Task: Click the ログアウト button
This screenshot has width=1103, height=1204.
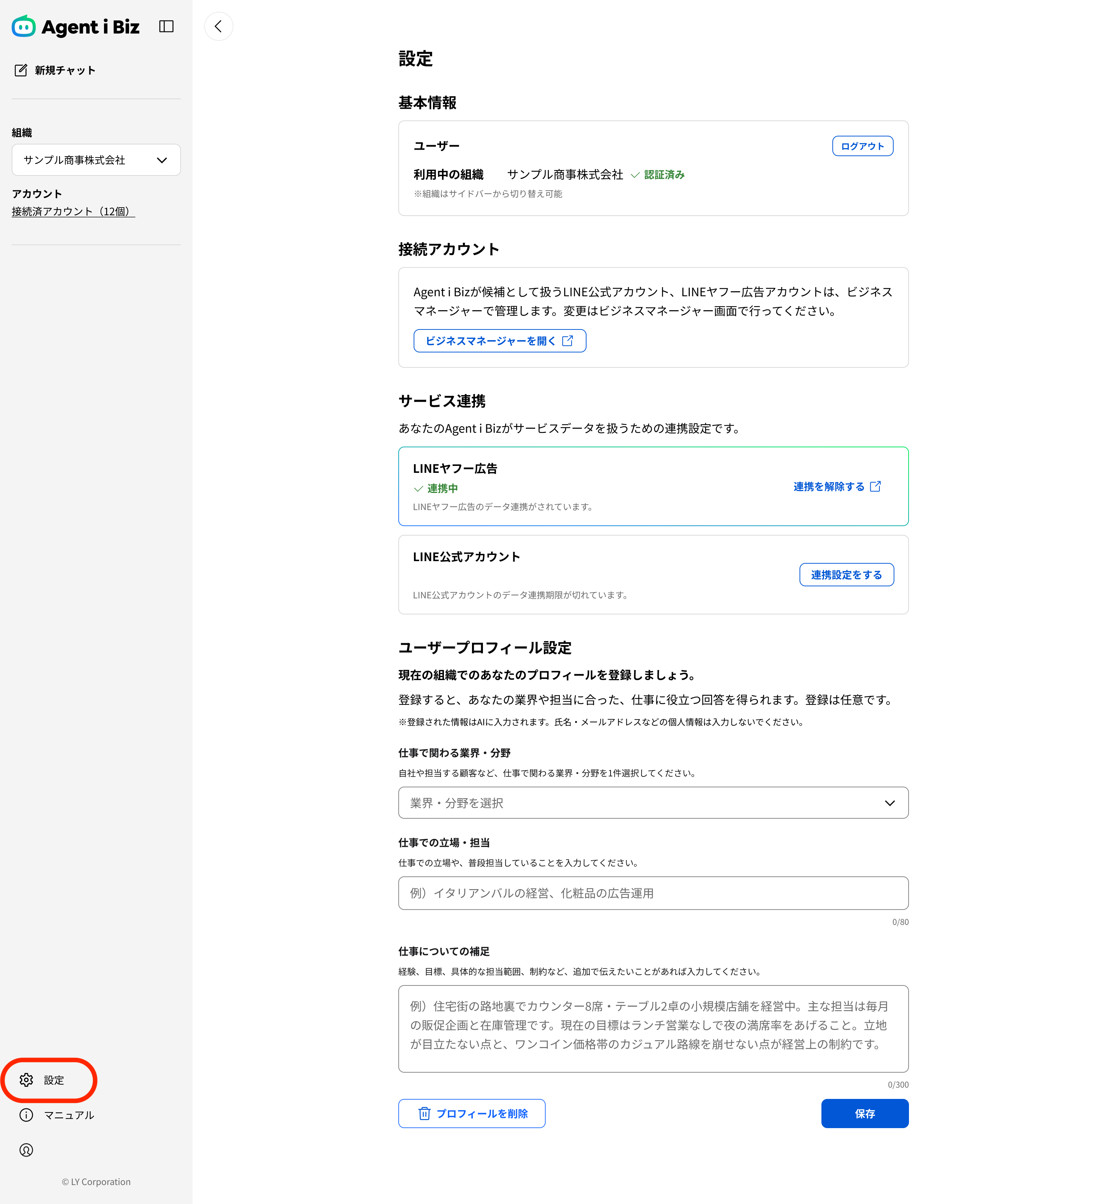Action: 862,146
